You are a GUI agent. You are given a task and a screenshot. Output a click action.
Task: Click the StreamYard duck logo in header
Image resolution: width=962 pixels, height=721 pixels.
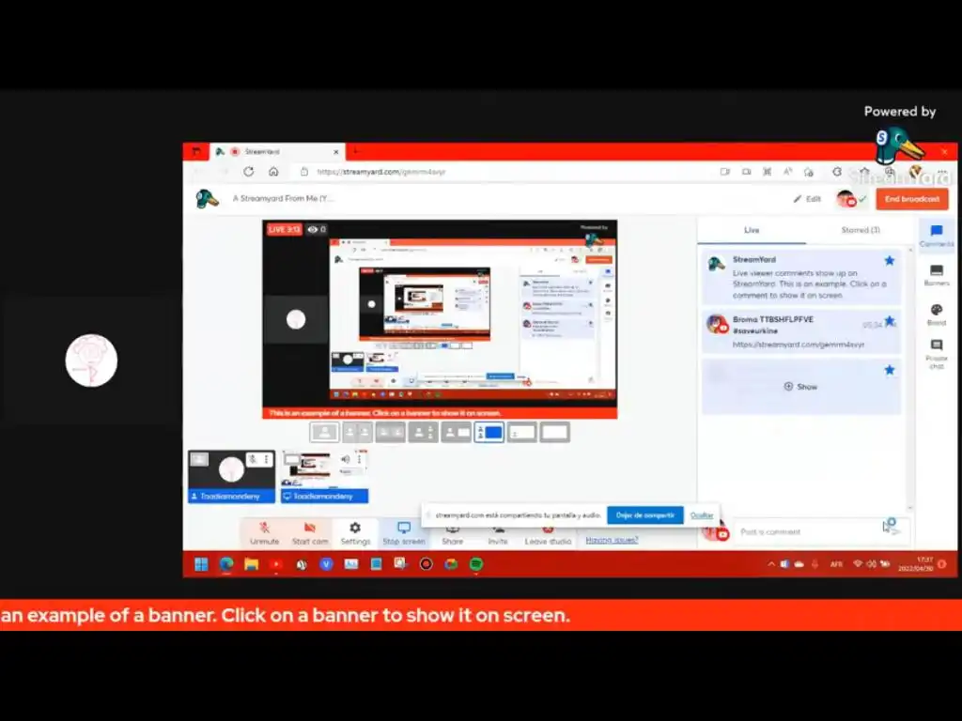(x=207, y=199)
